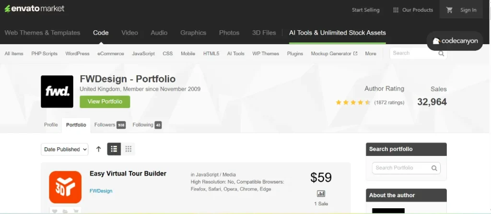The image size is (491, 214).
Task: Click the Our Products grid icon
Action: pos(396,10)
